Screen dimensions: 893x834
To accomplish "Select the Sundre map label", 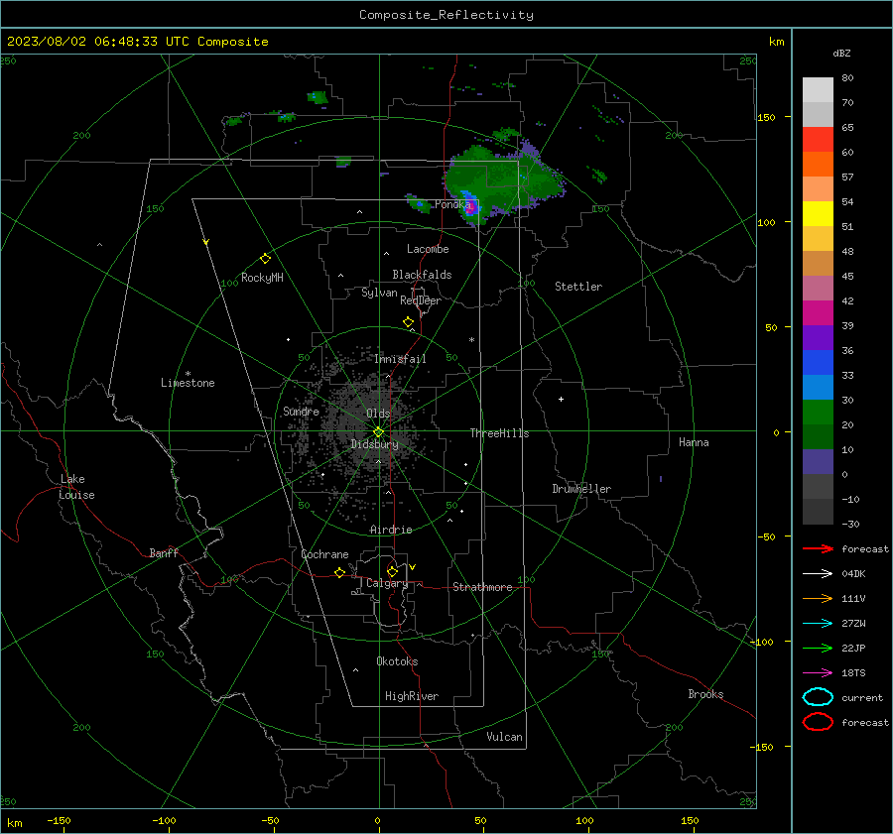I will 301,412.
